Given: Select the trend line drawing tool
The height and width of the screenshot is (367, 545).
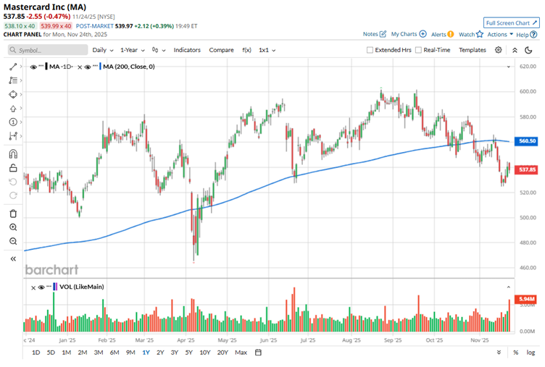Looking at the screenshot, I should coord(13,66).
